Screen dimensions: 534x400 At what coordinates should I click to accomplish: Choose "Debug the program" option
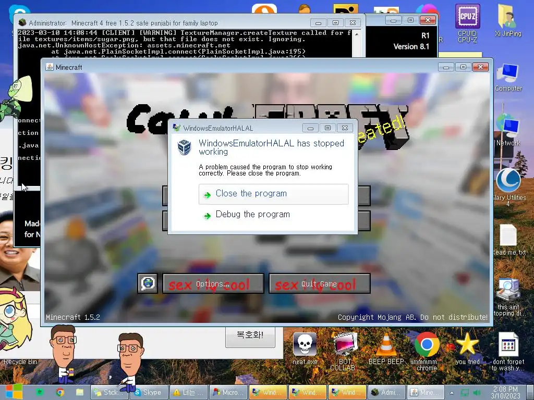point(253,214)
